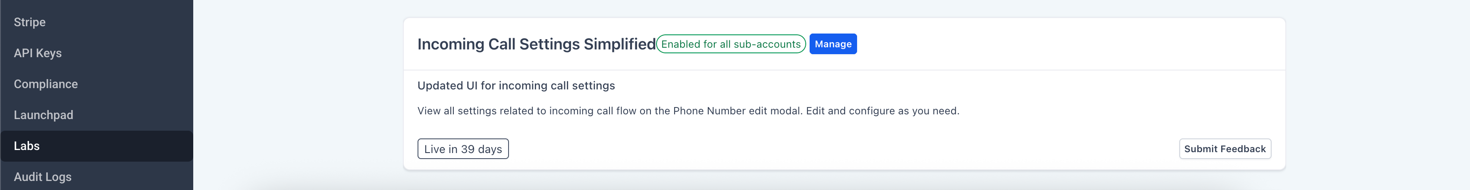The image size is (1470, 190).
Task: Click the 'Live in 39 days' badge
Action: (463, 149)
